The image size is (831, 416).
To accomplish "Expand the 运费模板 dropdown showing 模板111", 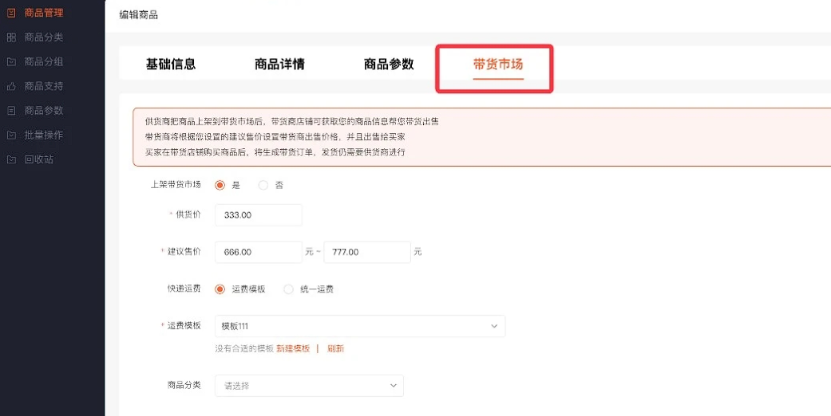I will pos(360,326).
